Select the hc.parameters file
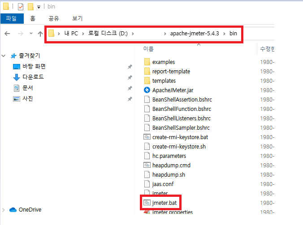 [169, 156]
